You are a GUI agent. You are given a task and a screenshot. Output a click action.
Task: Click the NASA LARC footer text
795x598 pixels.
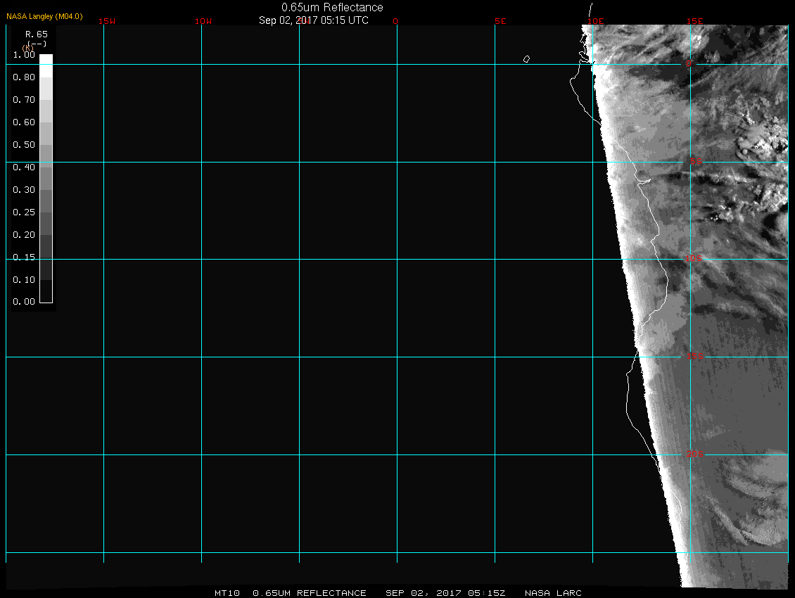[554, 593]
